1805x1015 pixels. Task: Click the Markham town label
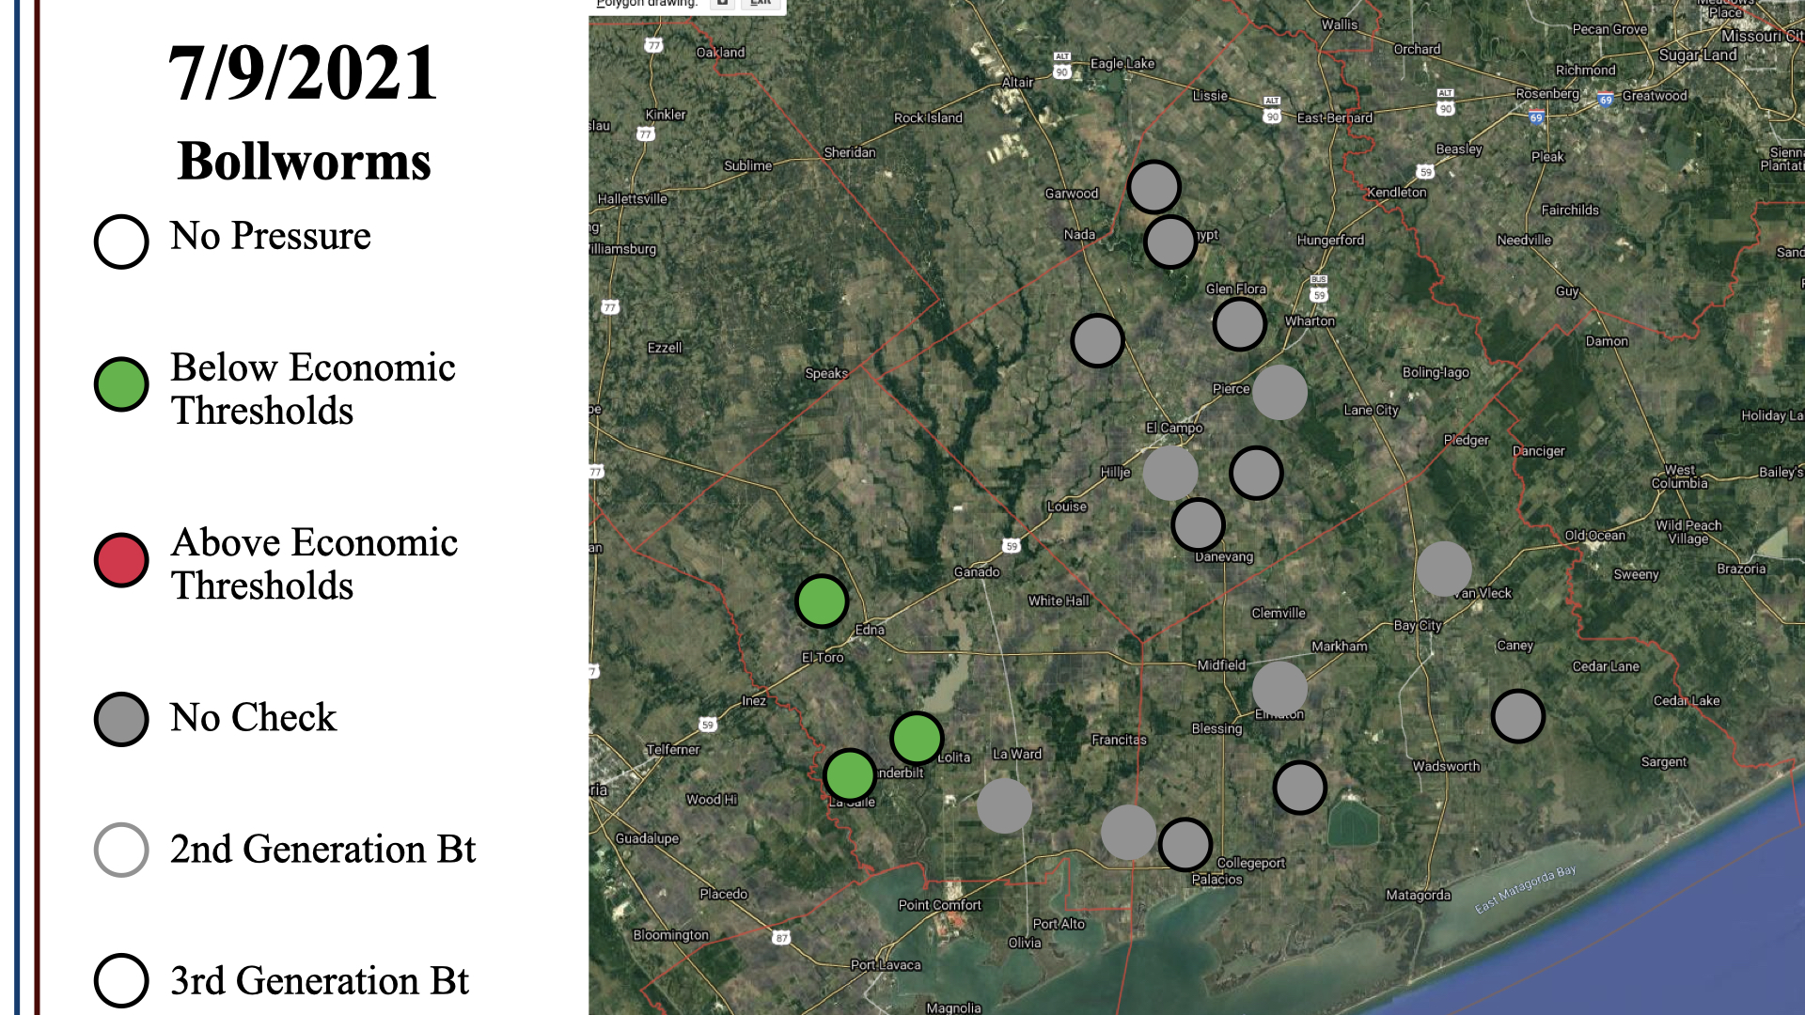(x=1340, y=647)
